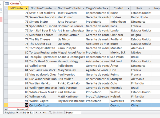
Task: Click the cell 'Jytte Petersen'
Action: 71,22
